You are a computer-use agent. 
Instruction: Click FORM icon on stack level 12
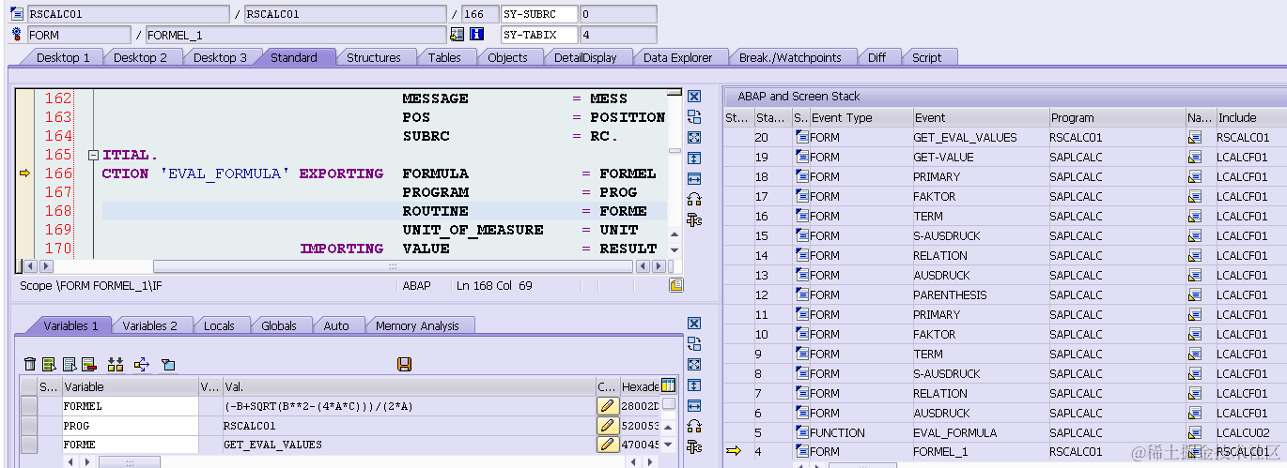[802, 295]
